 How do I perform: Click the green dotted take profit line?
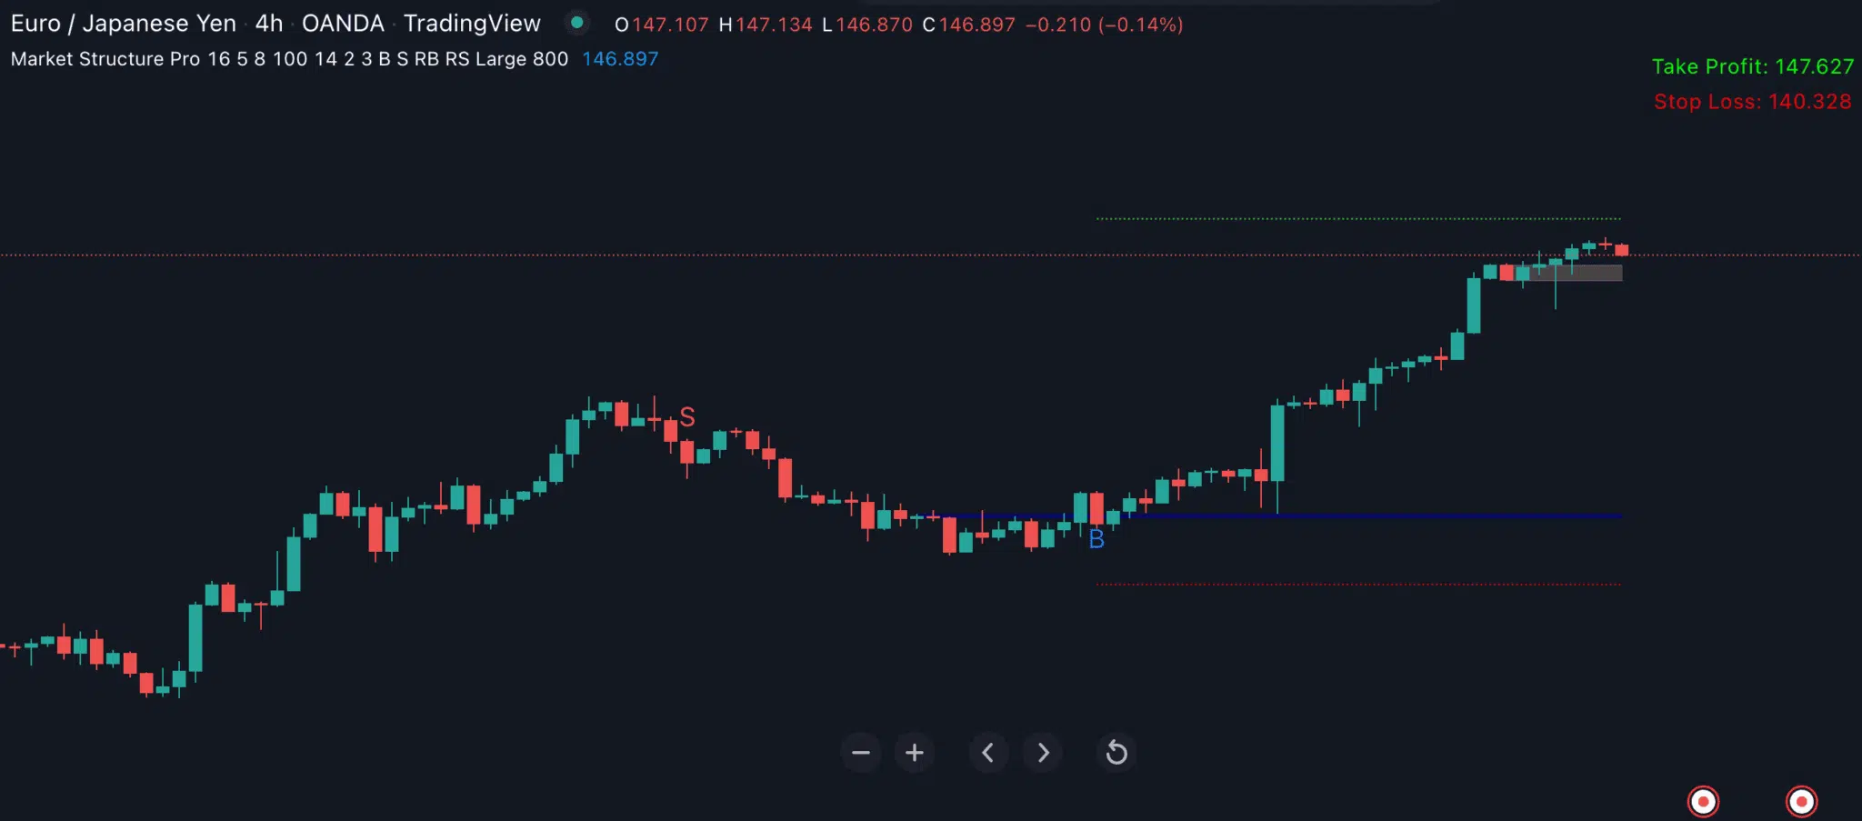pyautogui.click(x=1358, y=218)
